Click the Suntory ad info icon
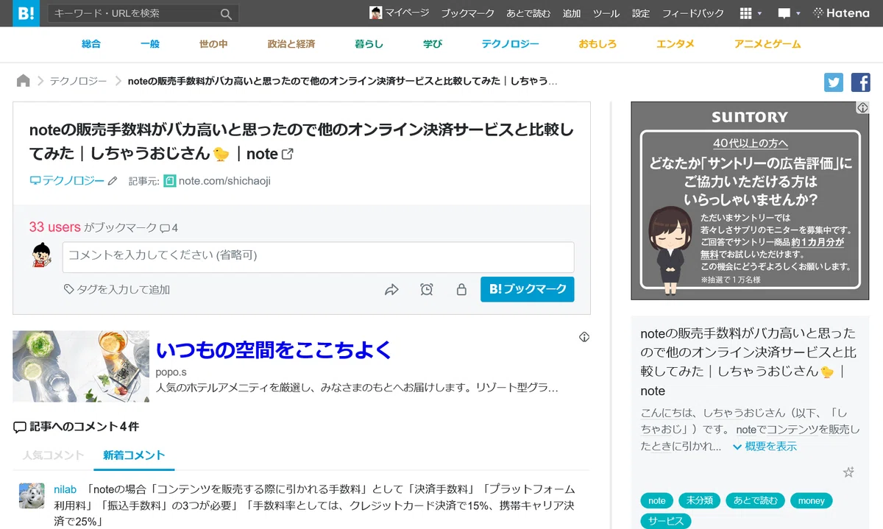The image size is (883, 529). tap(862, 108)
